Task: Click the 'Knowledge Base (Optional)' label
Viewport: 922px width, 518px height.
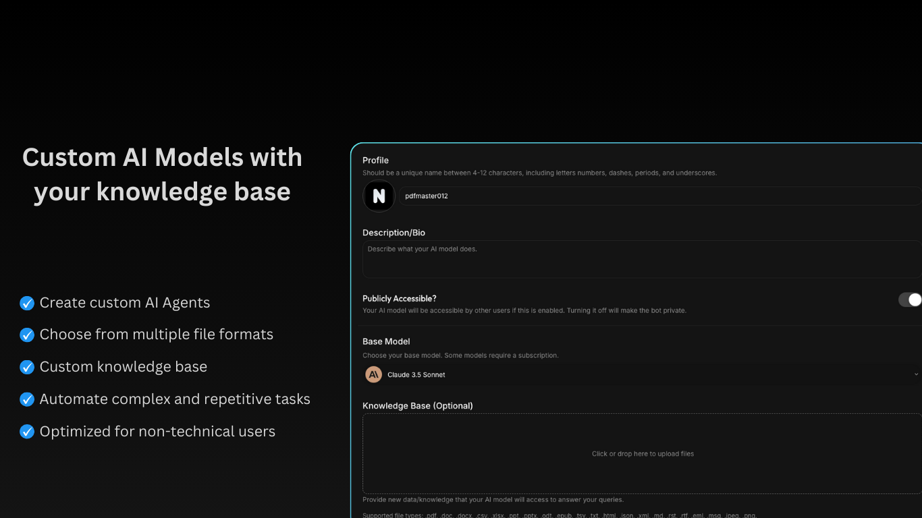Action: click(418, 406)
